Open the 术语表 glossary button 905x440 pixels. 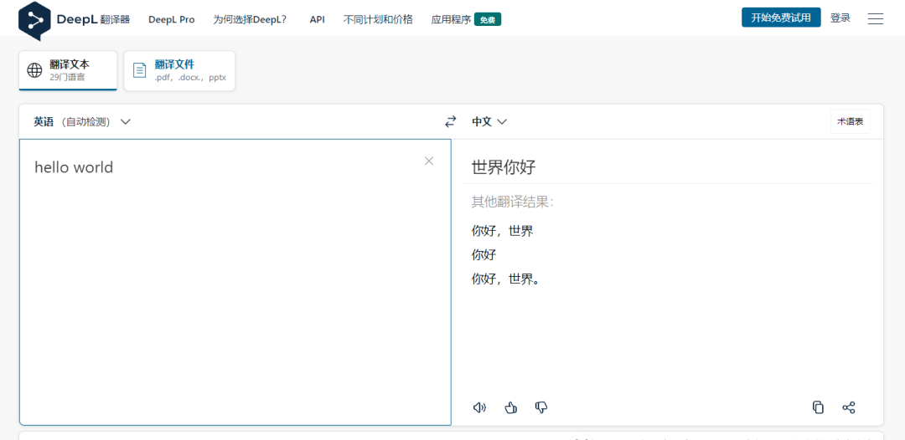coord(850,121)
